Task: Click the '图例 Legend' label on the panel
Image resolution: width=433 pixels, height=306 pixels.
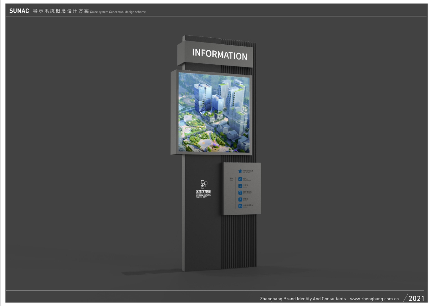Action: (x=231, y=179)
